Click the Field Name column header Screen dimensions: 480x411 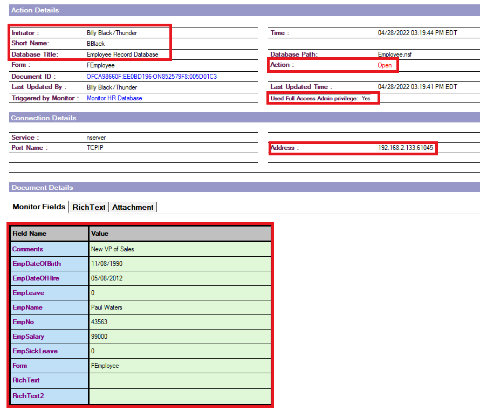(x=30, y=234)
